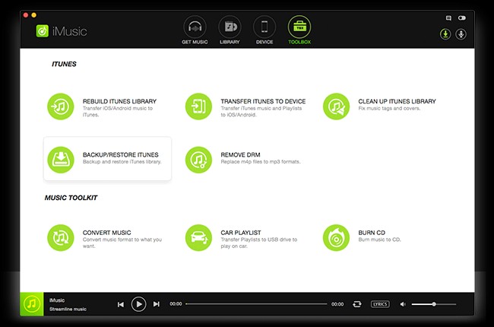
Task: Skip to previous track
Action: click(x=121, y=304)
